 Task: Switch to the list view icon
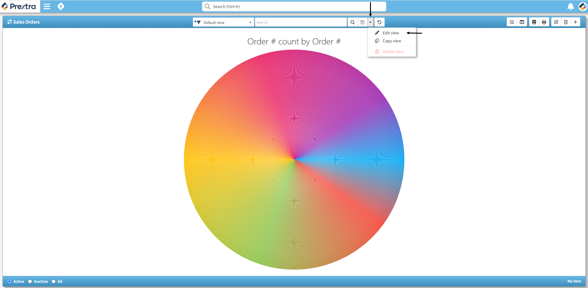pos(512,22)
